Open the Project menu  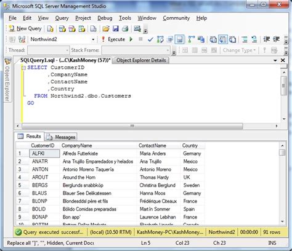(x=83, y=18)
